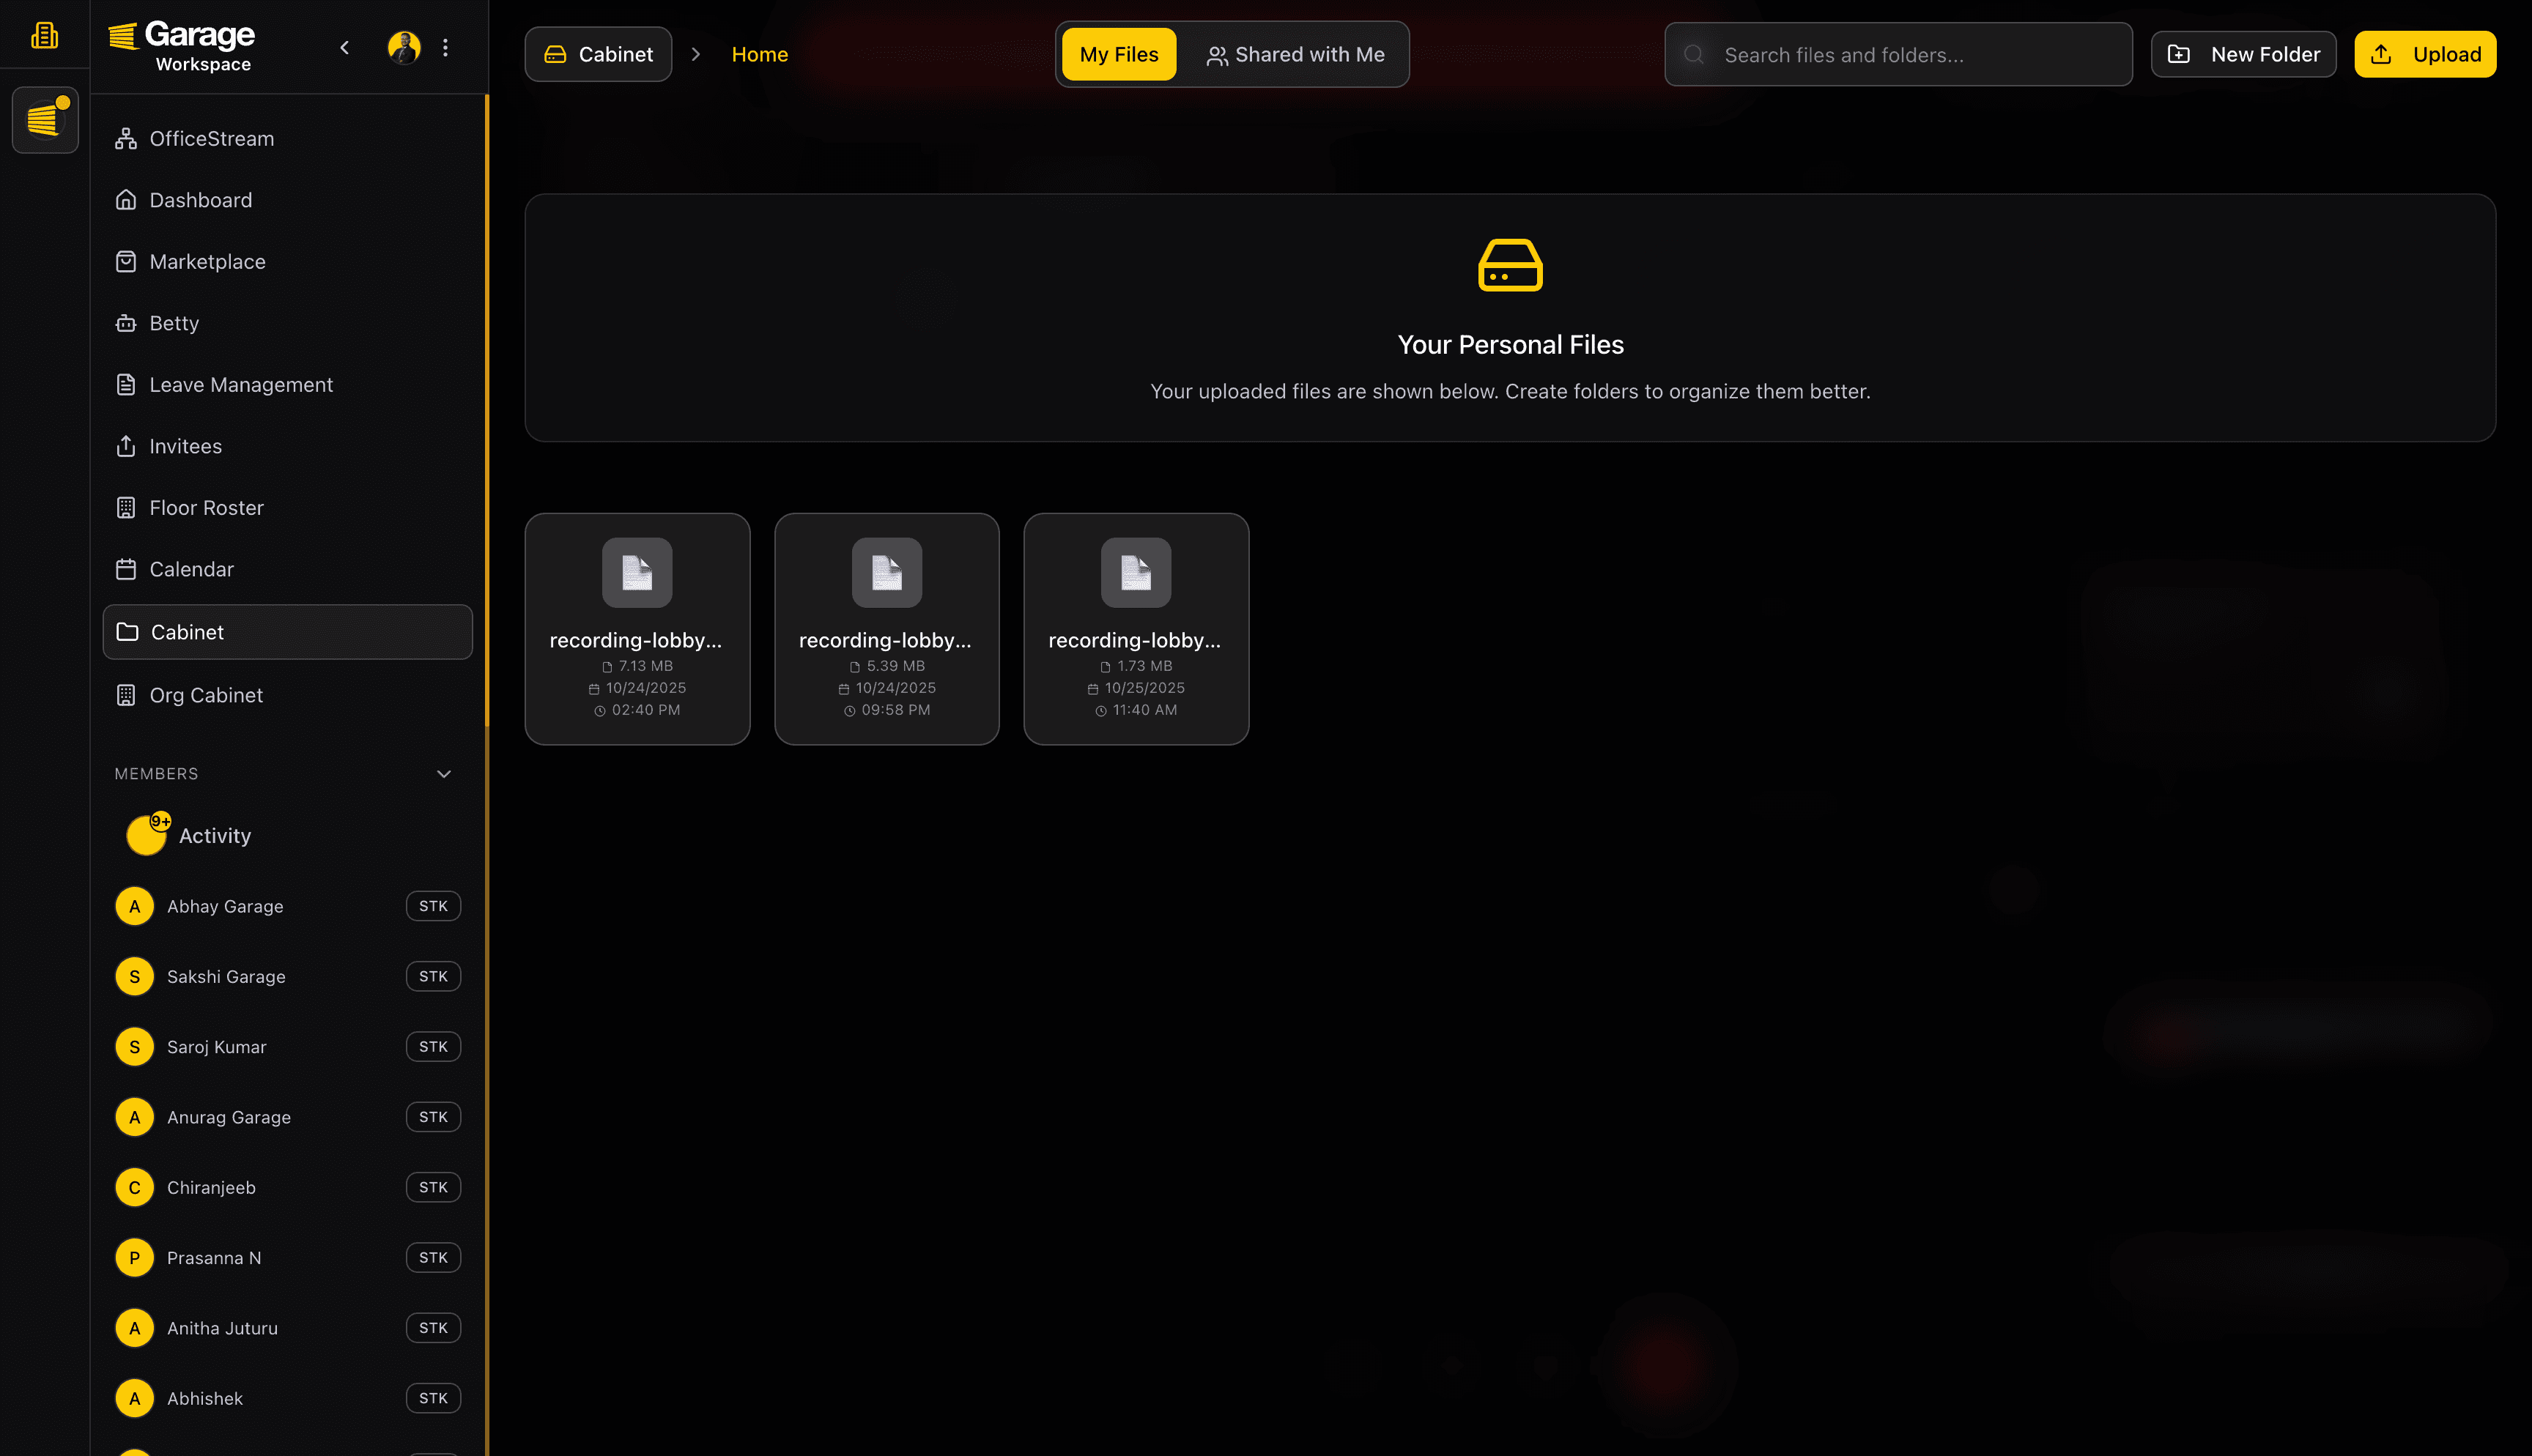Open the 7.13 MB recording-lobby file

coord(637,628)
